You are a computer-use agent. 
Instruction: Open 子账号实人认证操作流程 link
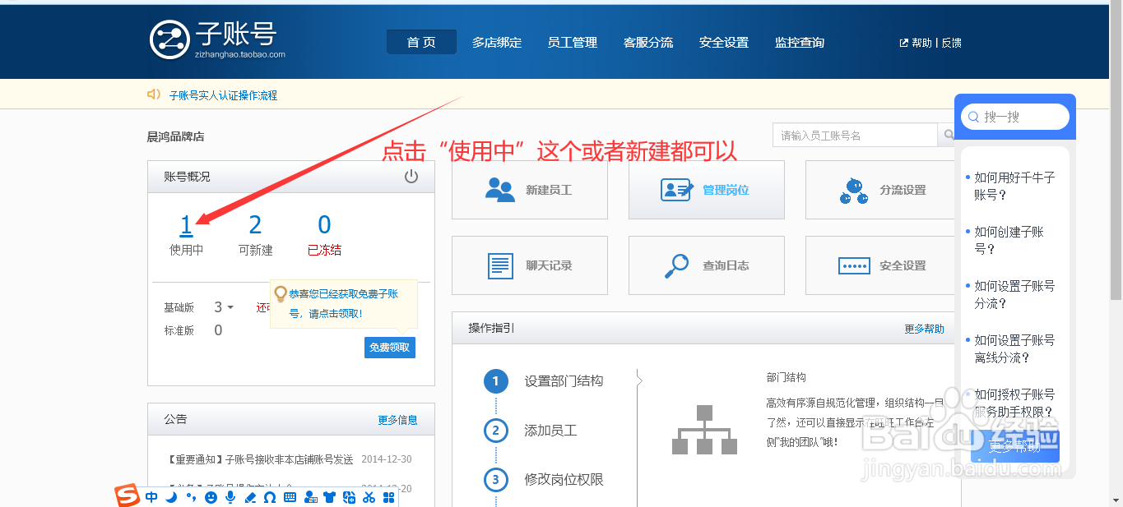click(x=223, y=95)
